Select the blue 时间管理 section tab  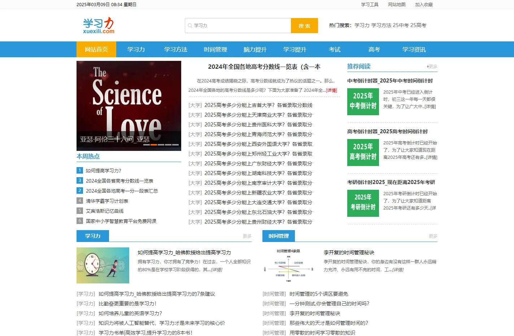pos(279,236)
